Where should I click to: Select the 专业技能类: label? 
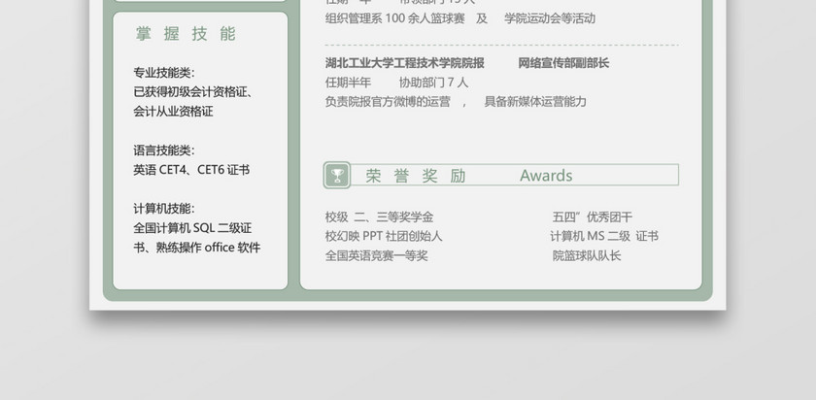164,73
